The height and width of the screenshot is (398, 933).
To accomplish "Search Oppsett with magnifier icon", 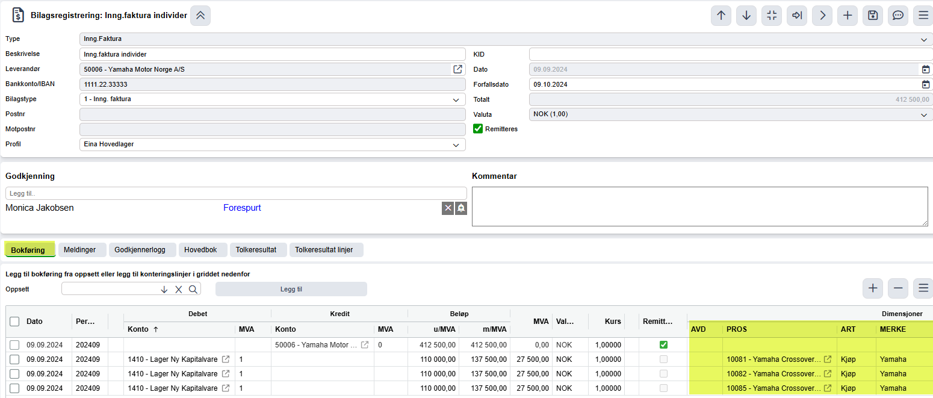I will coord(193,289).
